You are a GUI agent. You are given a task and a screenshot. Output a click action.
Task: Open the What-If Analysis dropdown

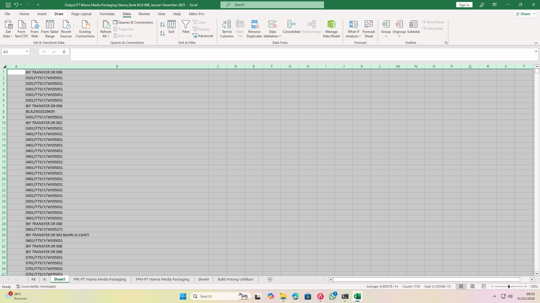tap(353, 28)
